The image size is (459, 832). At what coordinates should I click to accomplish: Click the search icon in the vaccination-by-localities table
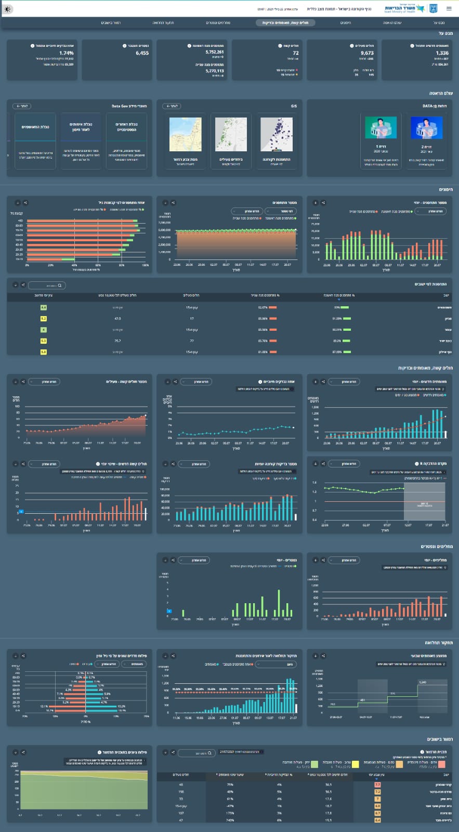point(60,285)
